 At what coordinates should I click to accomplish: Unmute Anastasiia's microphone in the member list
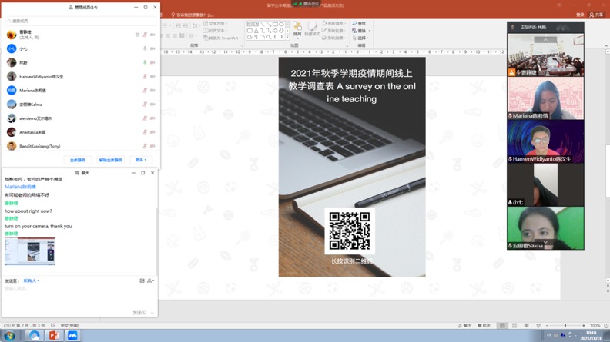tap(145, 132)
